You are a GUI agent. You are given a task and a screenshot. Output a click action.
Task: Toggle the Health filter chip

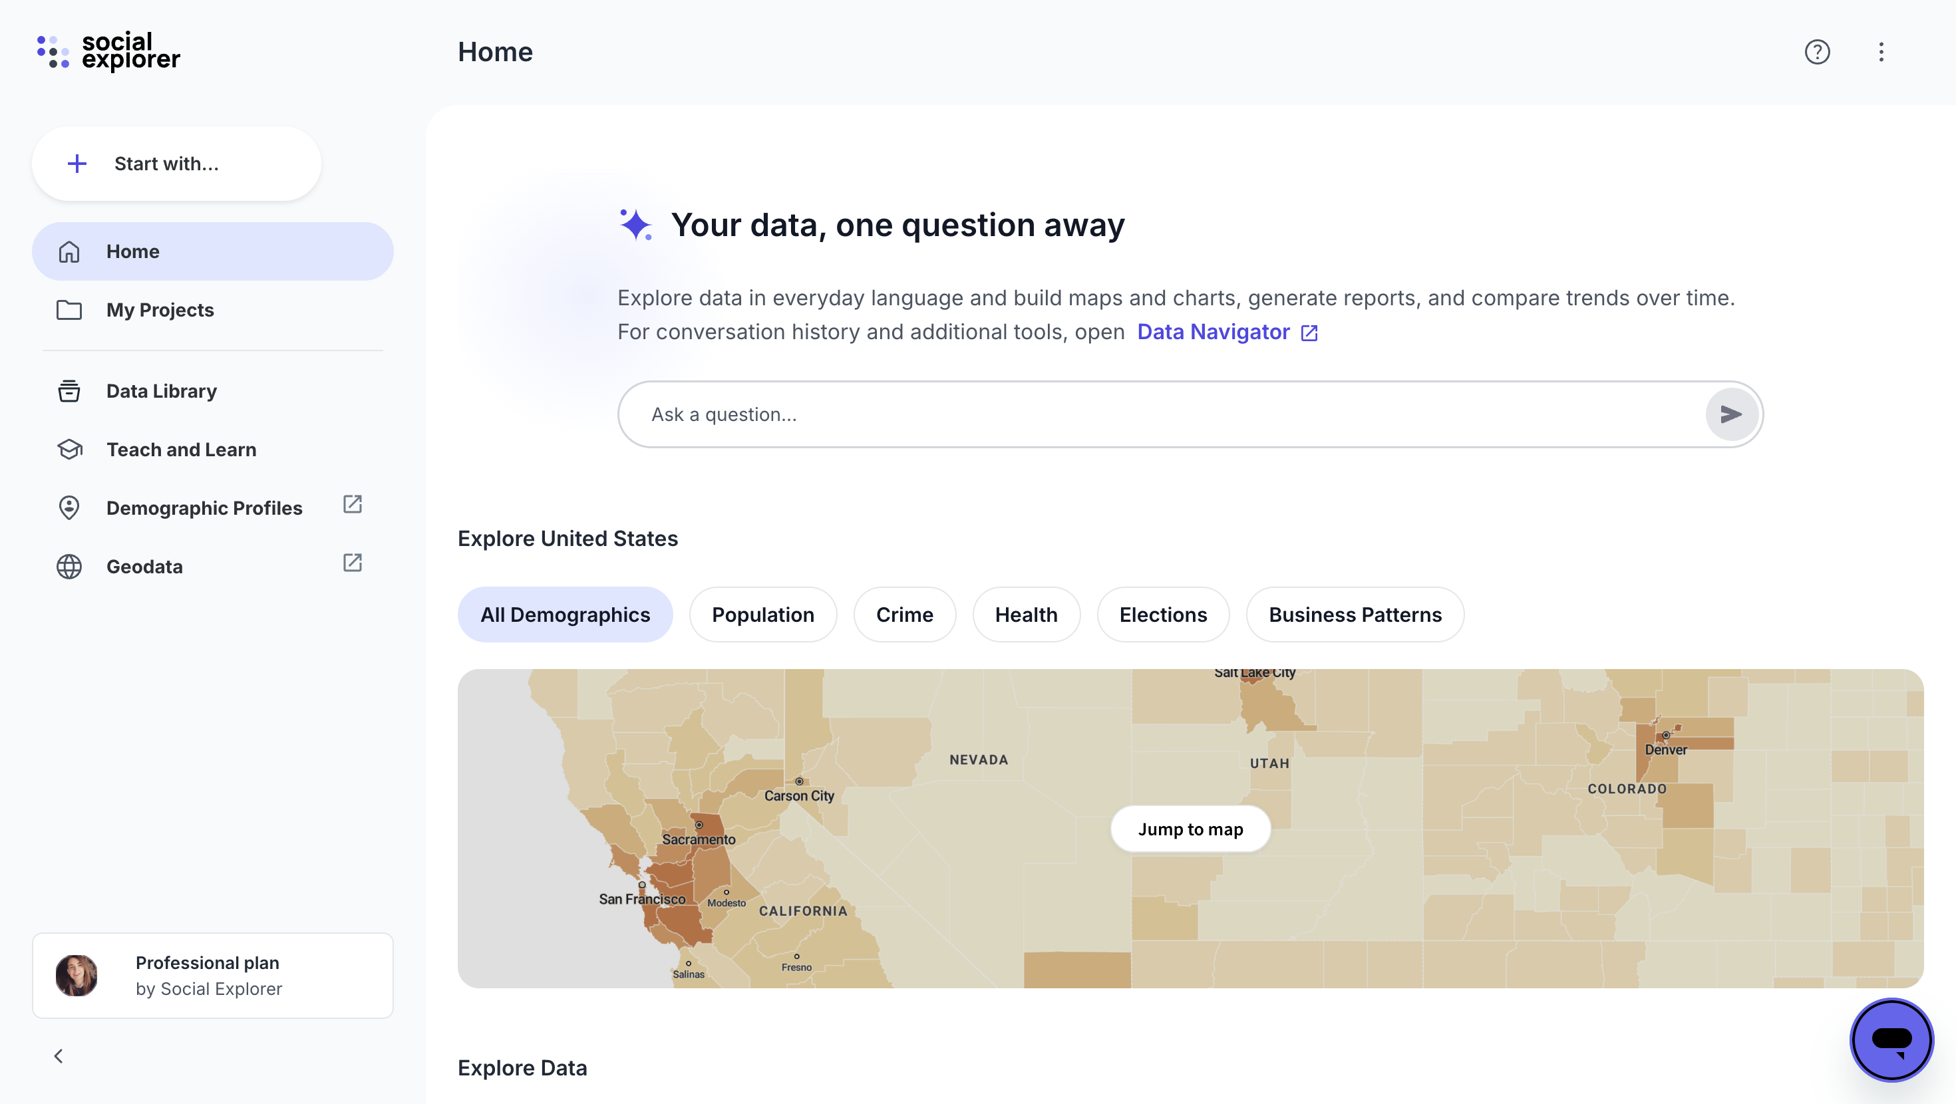1026,615
